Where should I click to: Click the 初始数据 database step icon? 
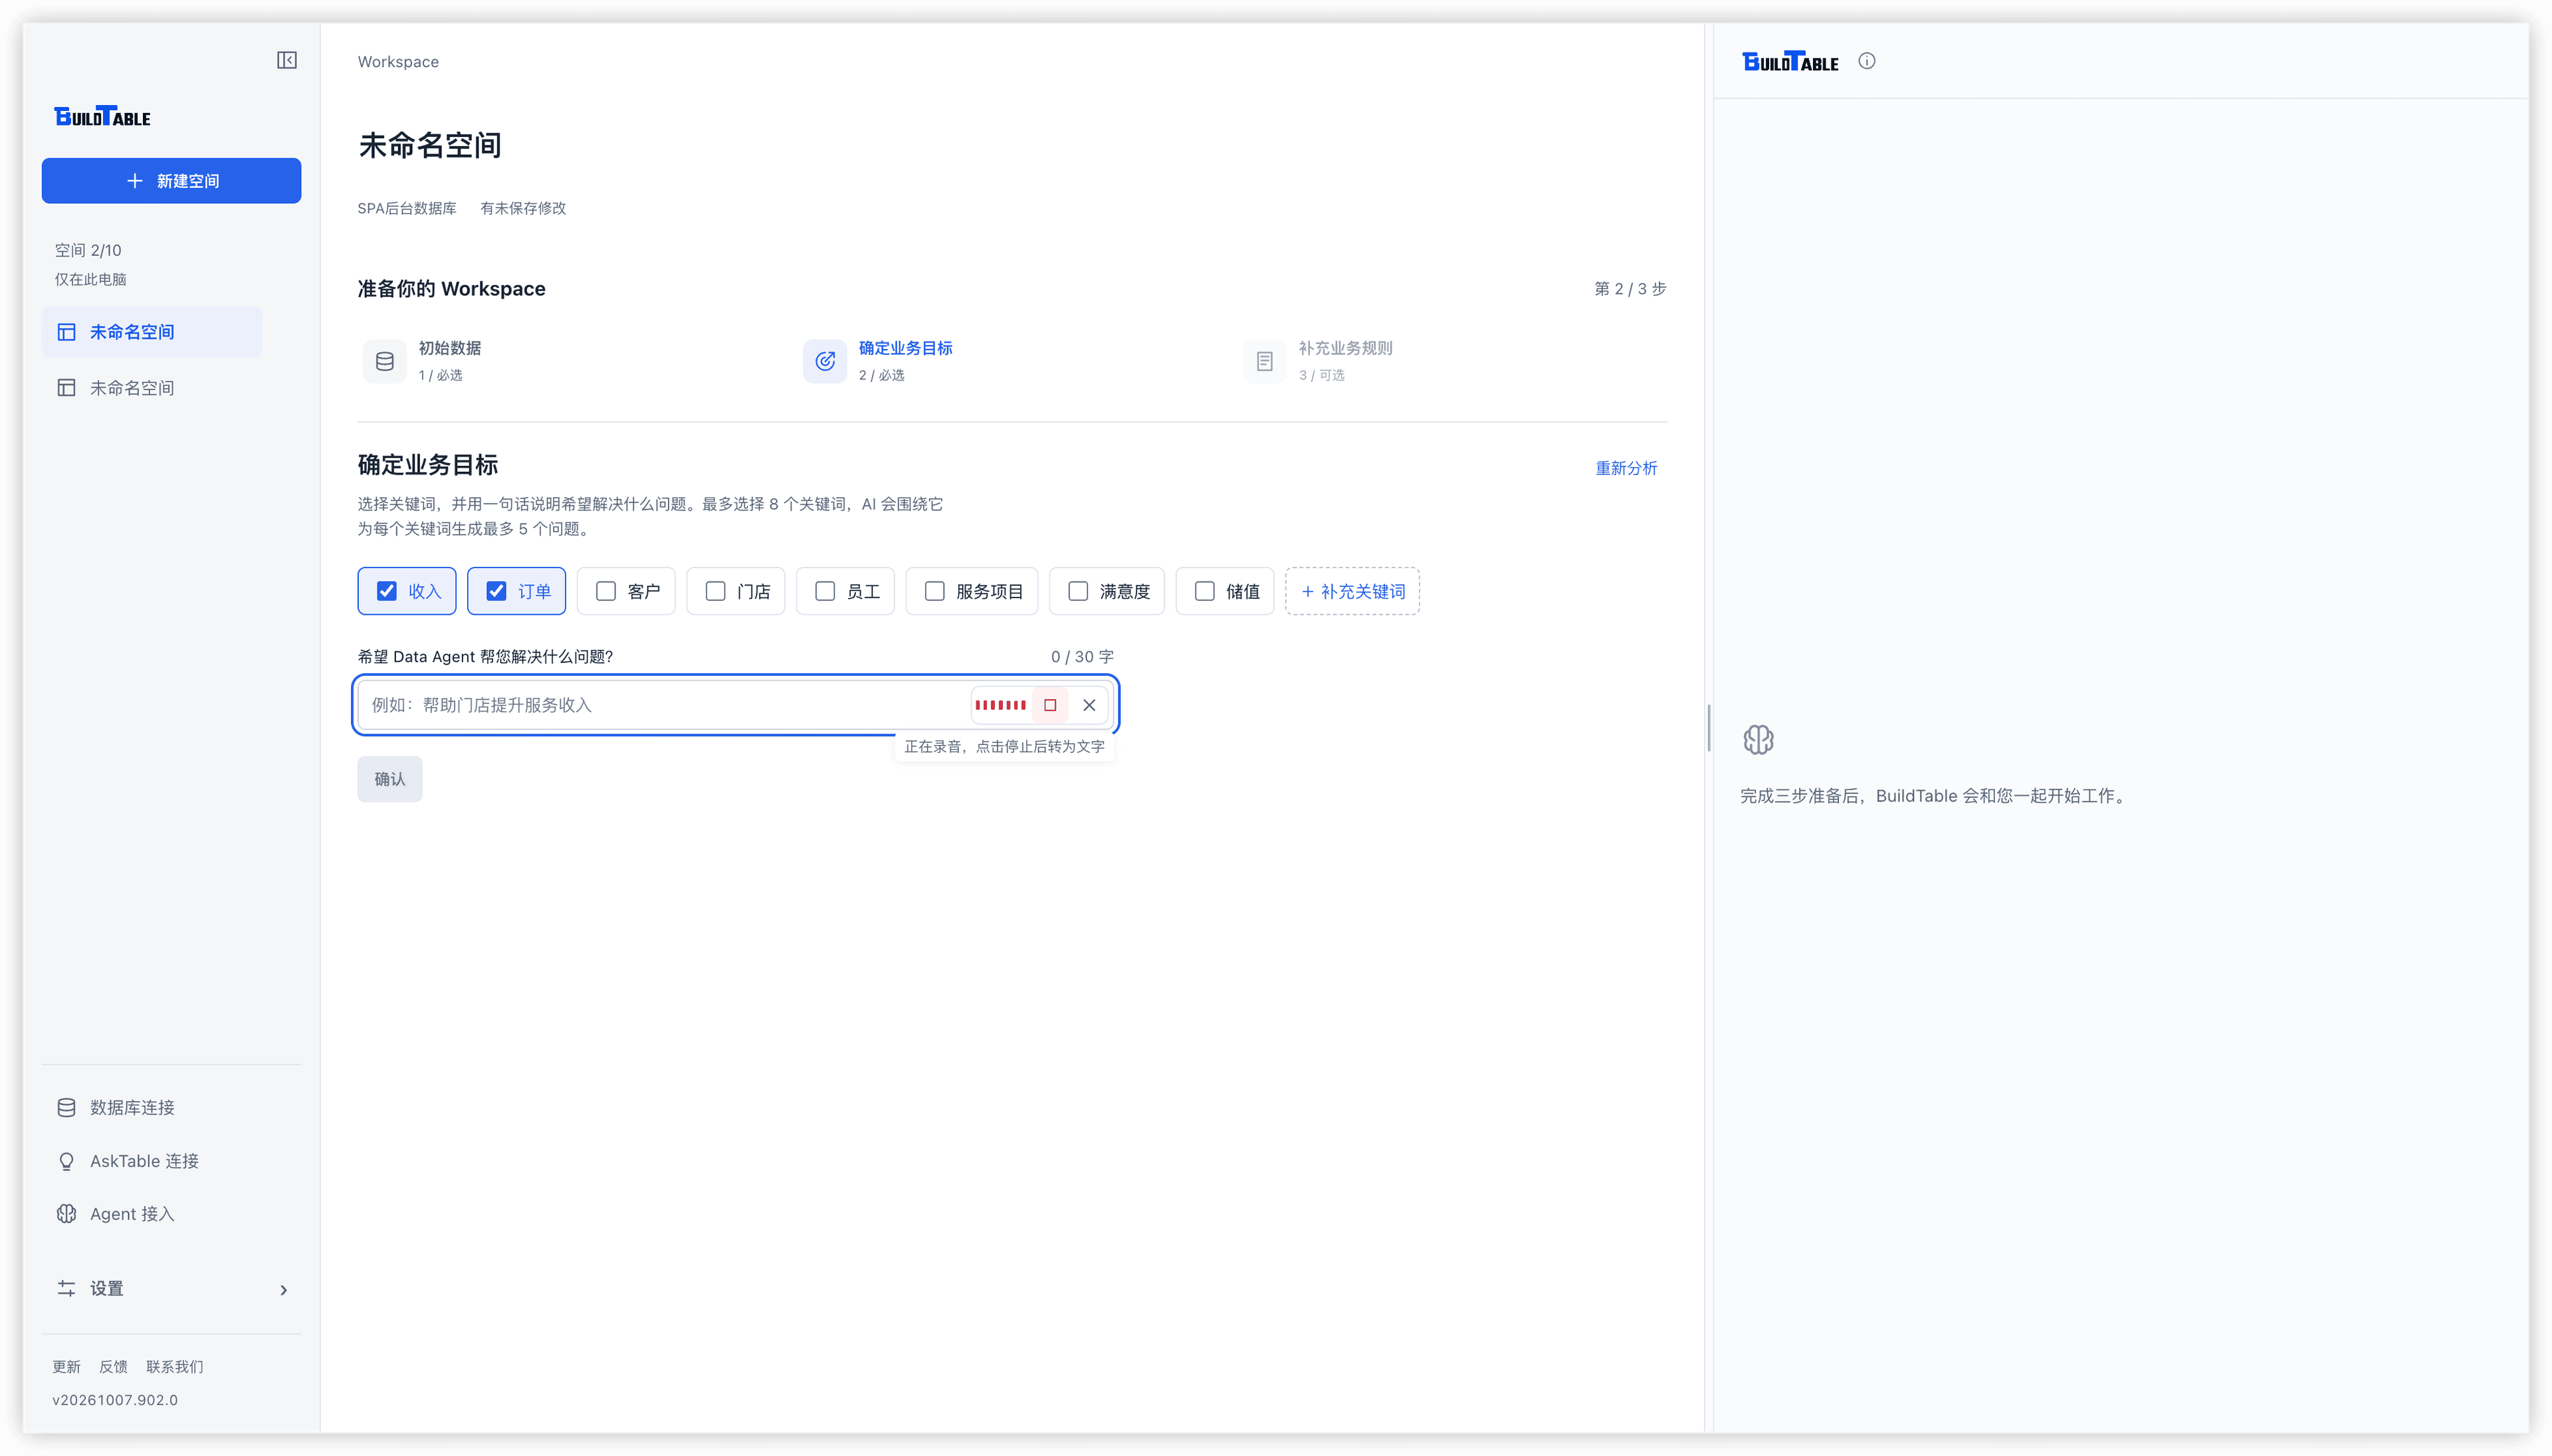(x=384, y=361)
